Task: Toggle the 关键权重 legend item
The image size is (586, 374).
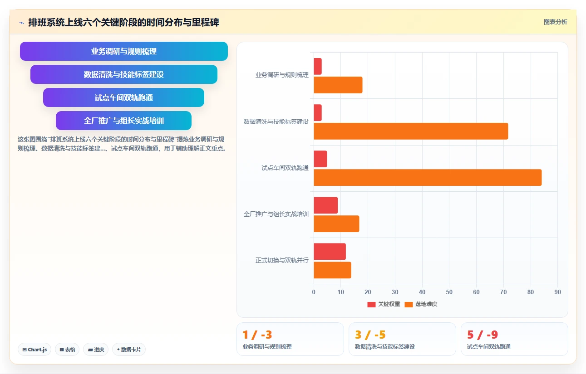Action: tap(384, 304)
